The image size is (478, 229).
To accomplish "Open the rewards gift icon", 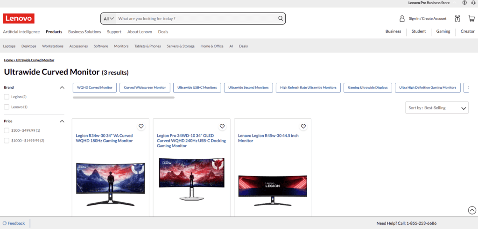I will click(x=457, y=19).
